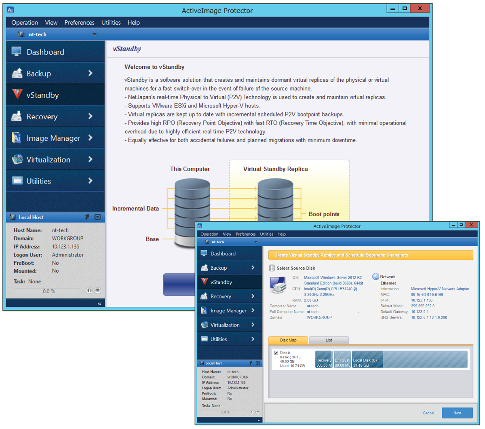Click the Dashboard monitor icon in large sidebar

pyautogui.click(x=17, y=51)
